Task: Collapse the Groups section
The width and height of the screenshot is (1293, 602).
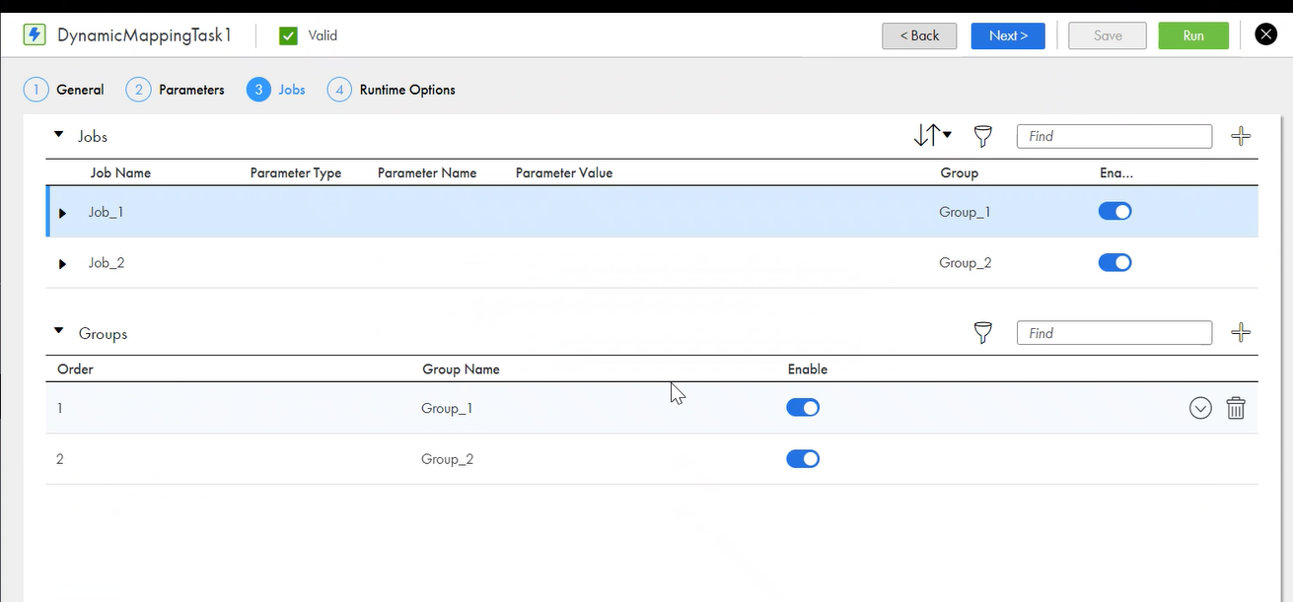Action: 58,332
